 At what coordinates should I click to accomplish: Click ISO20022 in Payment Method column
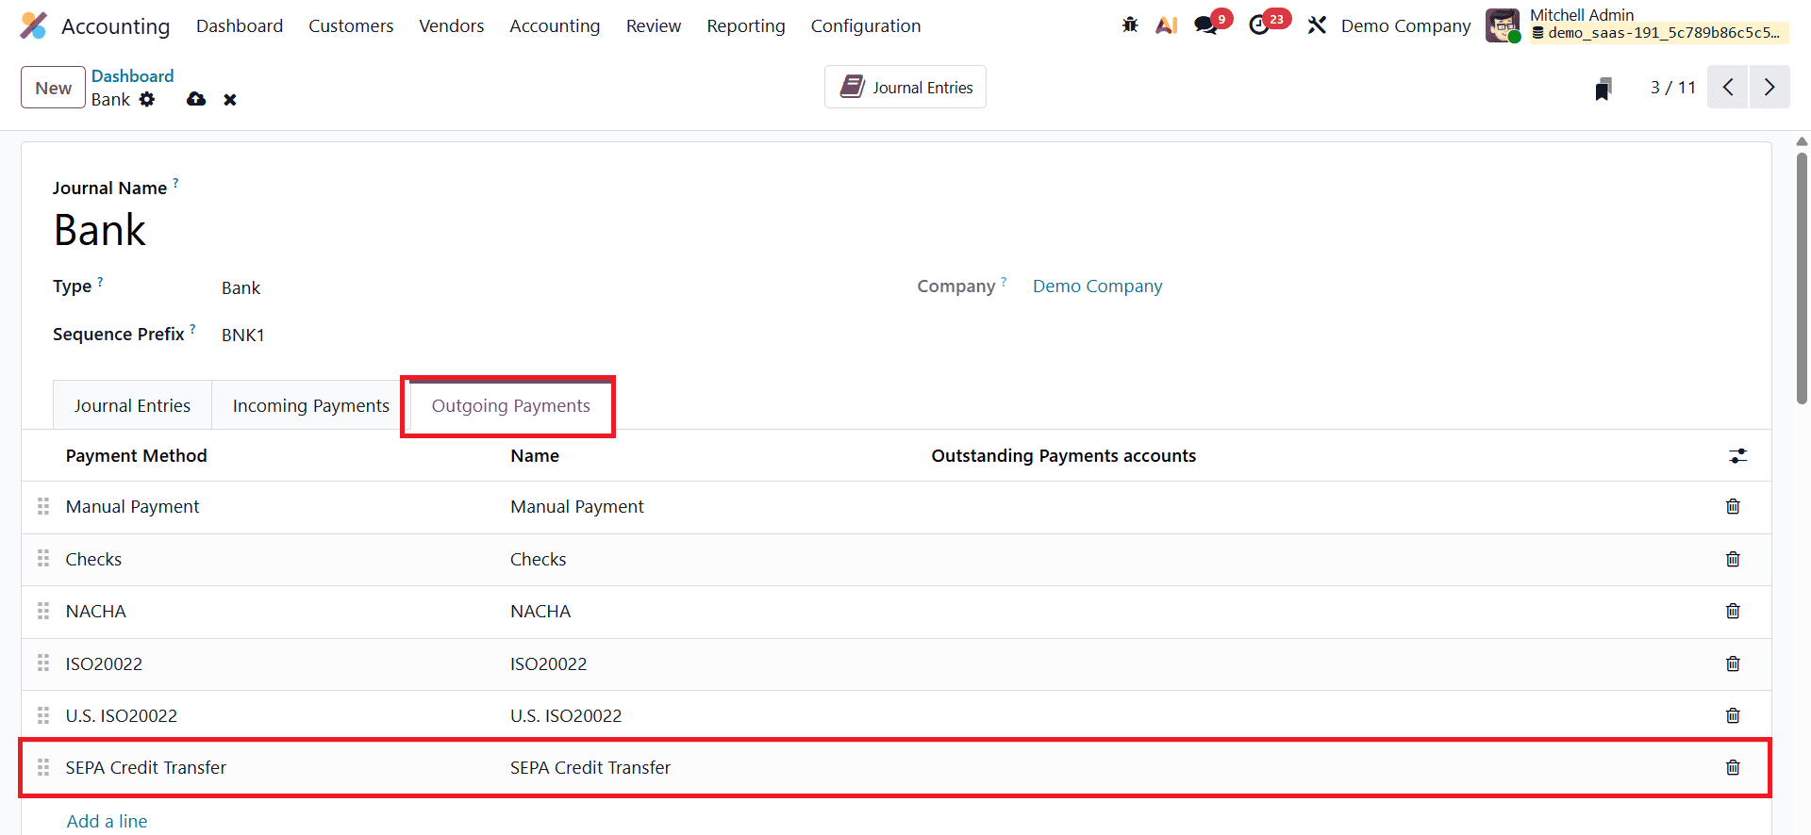(104, 663)
